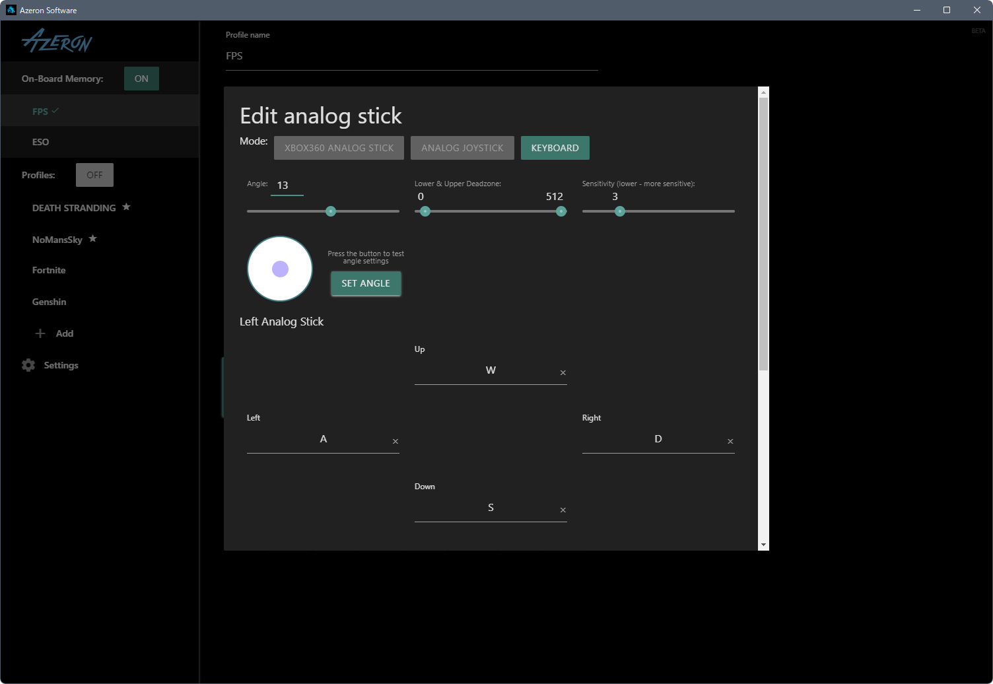Click the SET ANGLE button

click(366, 283)
